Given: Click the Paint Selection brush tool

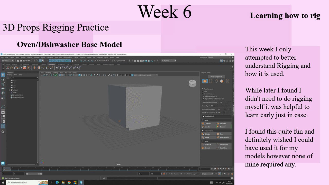Looking at the screenshot, I should [x=3, y=84].
